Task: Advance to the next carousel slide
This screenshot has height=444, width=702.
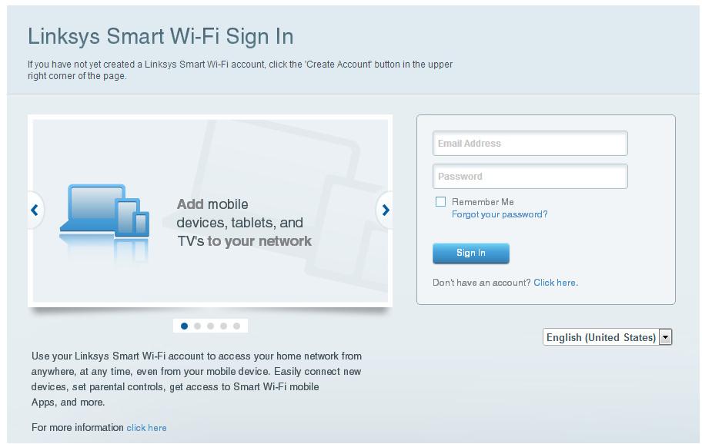Action: pyautogui.click(x=385, y=210)
